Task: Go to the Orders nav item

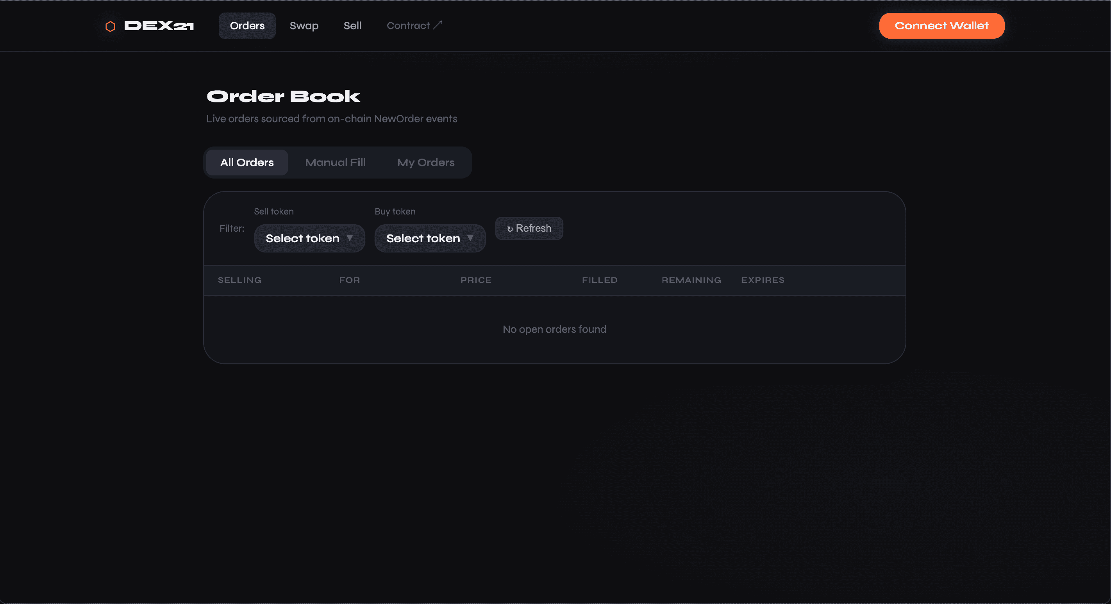Action: pyautogui.click(x=247, y=26)
